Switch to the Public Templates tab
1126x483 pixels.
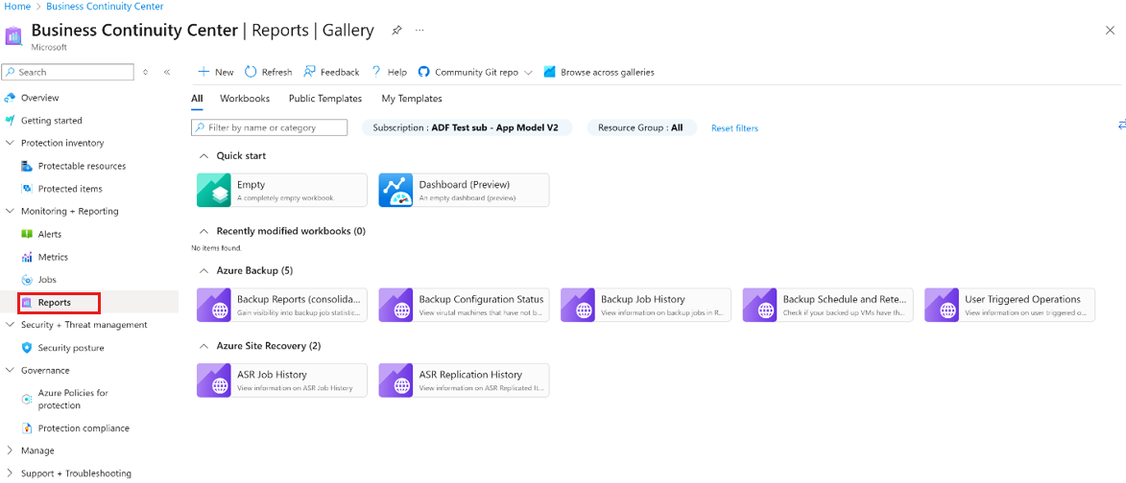point(324,99)
